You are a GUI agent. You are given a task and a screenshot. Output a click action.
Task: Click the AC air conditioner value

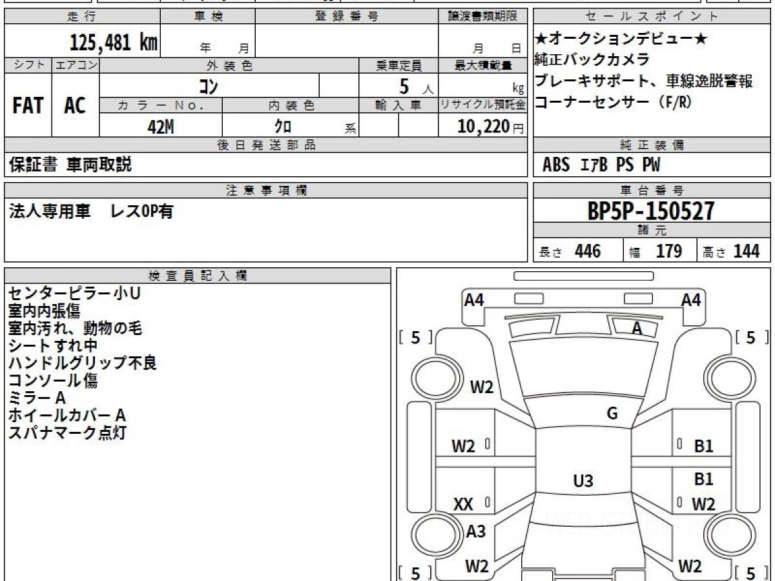[x=75, y=106]
